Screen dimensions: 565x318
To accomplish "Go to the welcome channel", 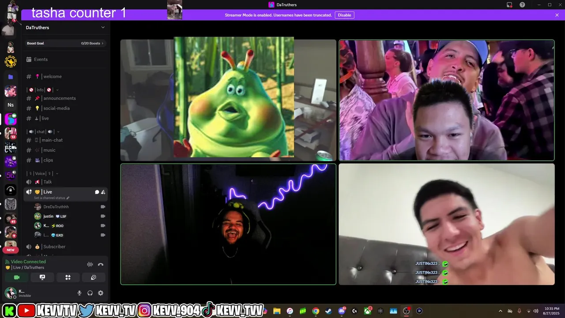I will [x=65, y=76].
